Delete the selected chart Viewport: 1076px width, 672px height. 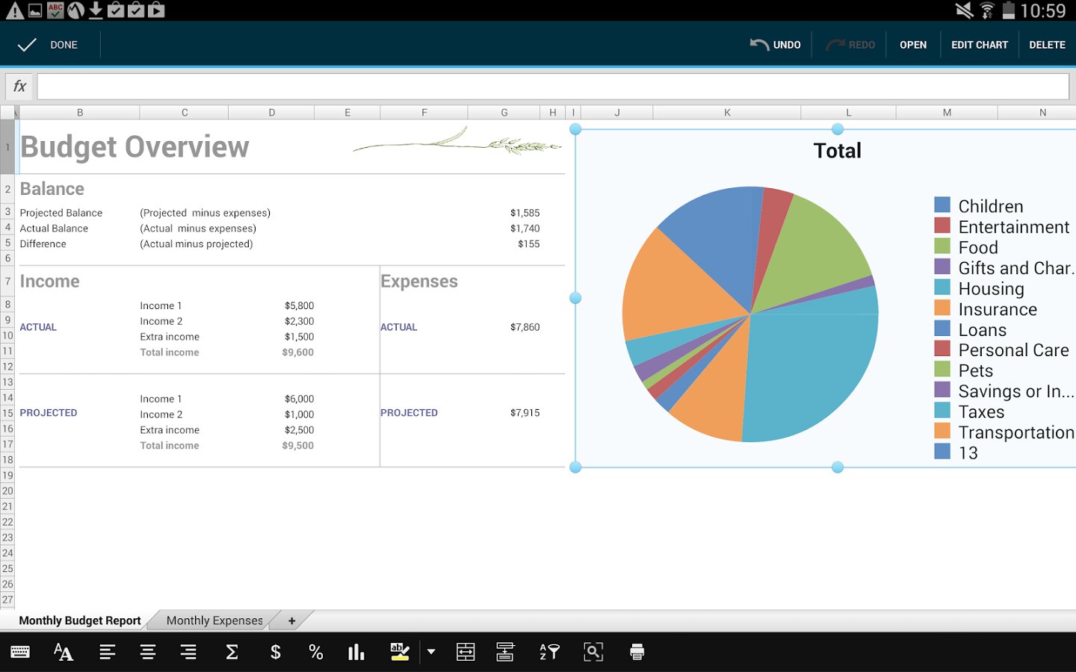[1047, 45]
